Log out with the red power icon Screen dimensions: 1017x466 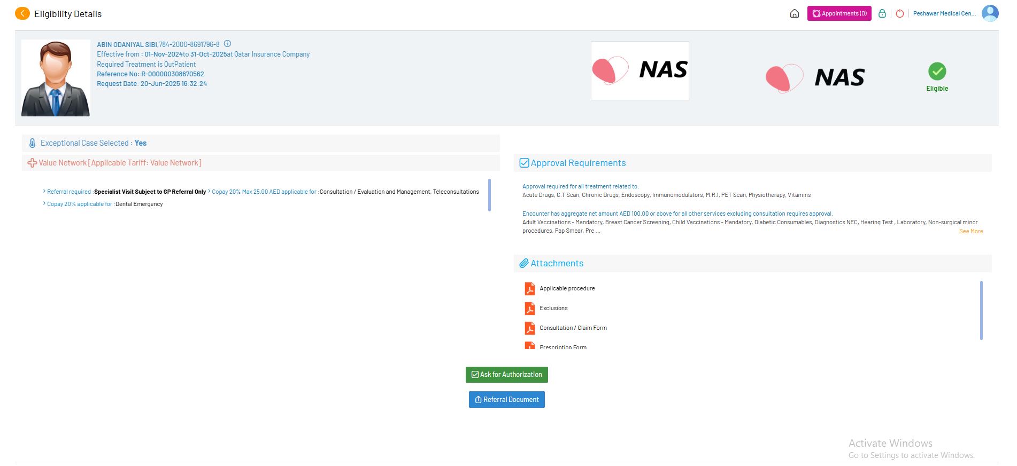(x=900, y=13)
